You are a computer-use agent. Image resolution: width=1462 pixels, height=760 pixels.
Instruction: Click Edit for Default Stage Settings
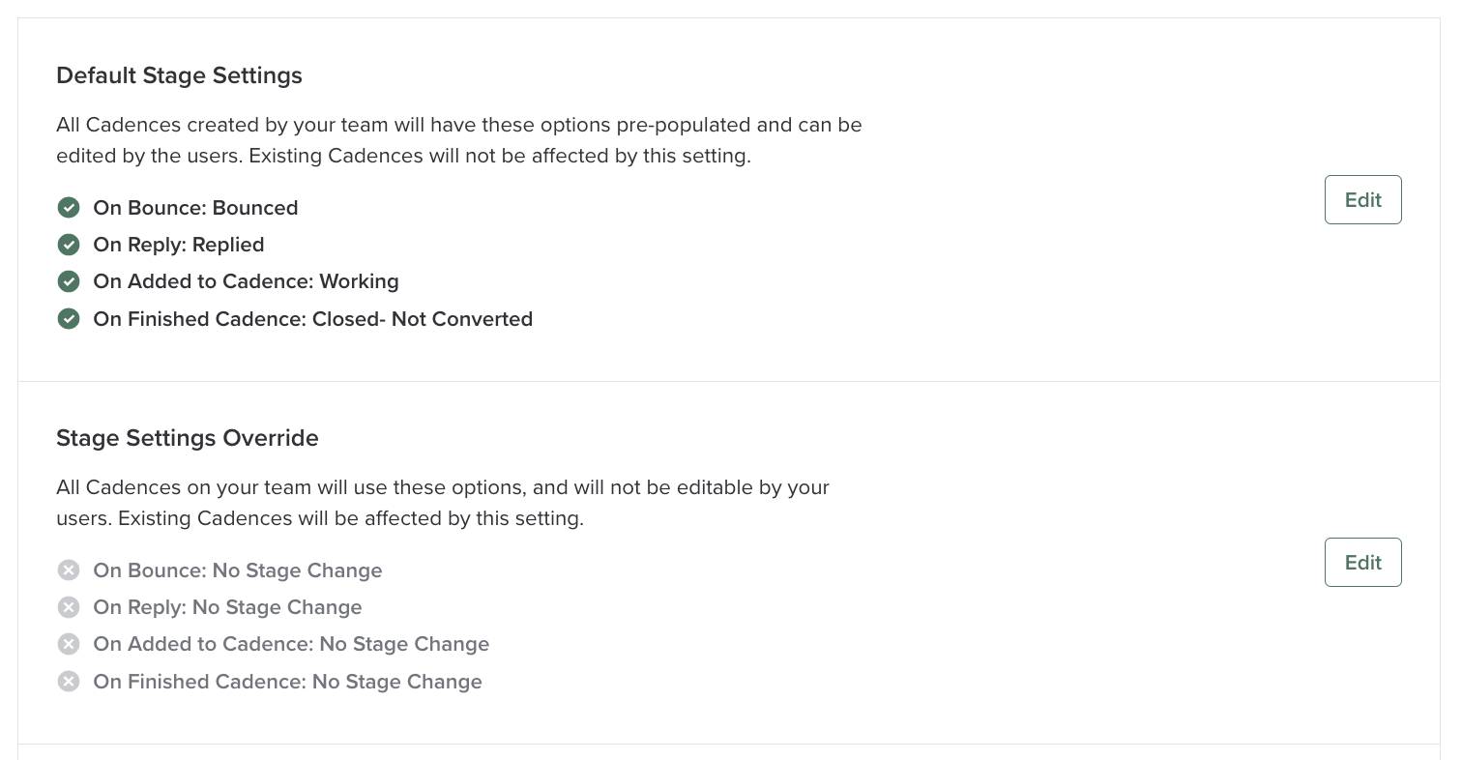pyautogui.click(x=1362, y=200)
